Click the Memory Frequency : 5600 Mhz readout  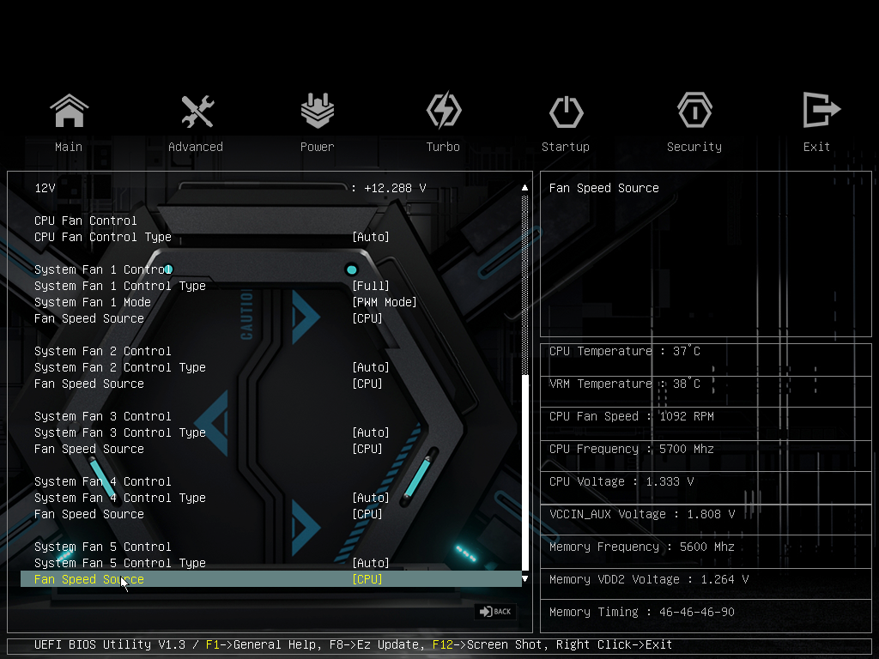[x=642, y=547]
